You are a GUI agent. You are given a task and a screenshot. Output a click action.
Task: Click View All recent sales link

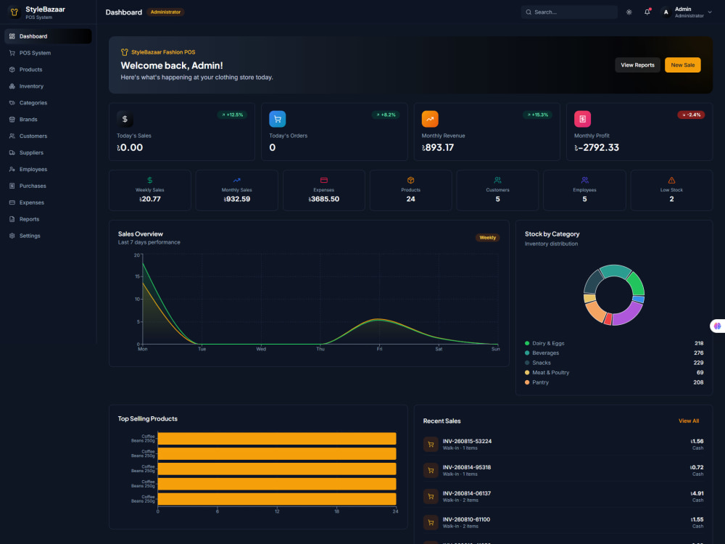(689, 421)
